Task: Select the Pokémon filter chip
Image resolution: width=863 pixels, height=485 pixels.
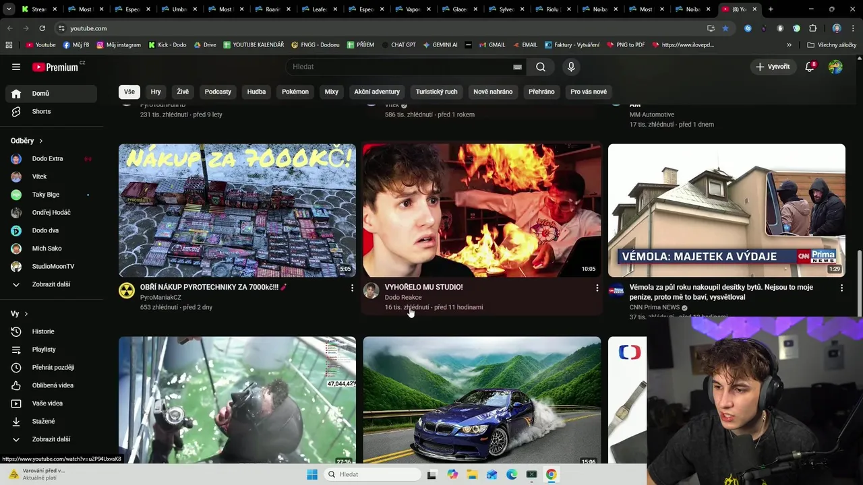Action: (x=295, y=92)
